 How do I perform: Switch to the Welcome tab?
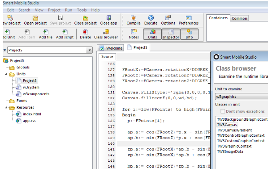pos(111,48)
